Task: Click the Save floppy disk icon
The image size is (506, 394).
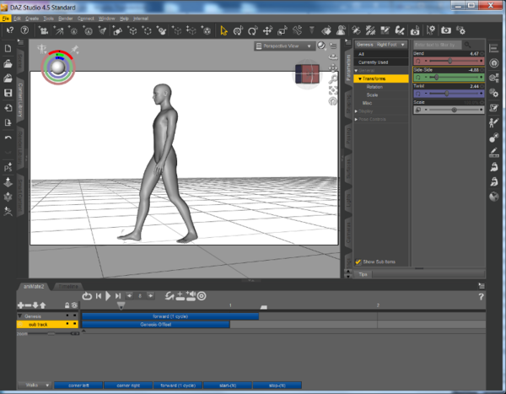Action: pos(8,93)
